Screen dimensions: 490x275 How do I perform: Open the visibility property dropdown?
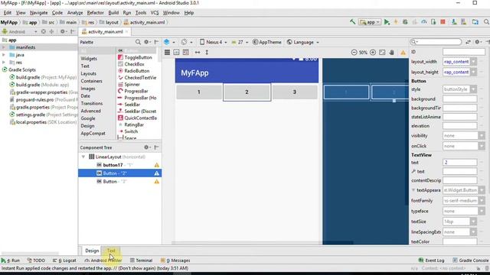point(482,136)
